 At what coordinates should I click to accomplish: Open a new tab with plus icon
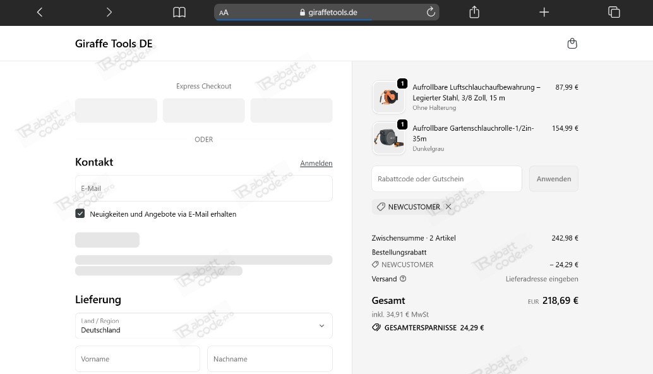[x=544, y=12]
